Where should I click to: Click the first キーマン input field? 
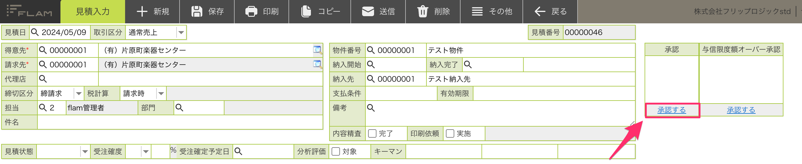[x=444, y=151]
